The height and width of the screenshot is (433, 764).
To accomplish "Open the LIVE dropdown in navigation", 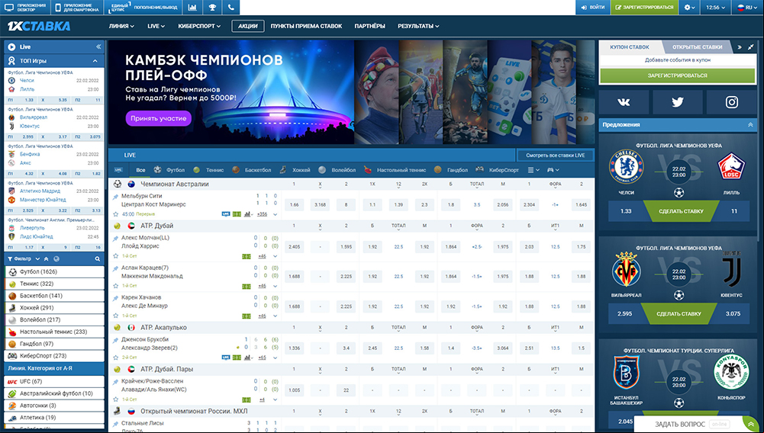I will (156, 26).
